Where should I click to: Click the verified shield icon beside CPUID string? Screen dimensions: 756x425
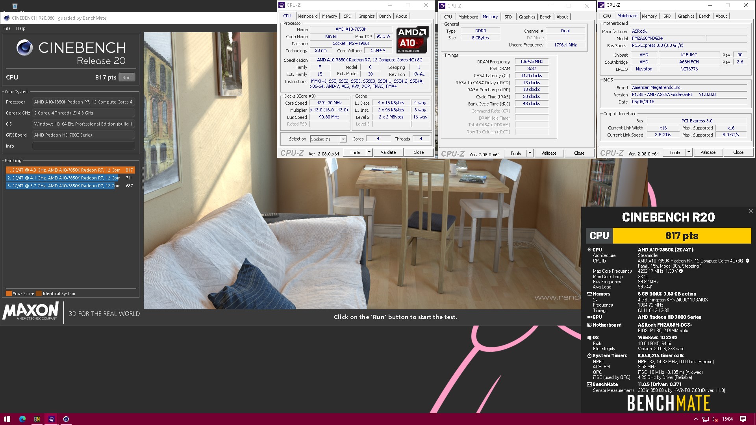(747, 261)
